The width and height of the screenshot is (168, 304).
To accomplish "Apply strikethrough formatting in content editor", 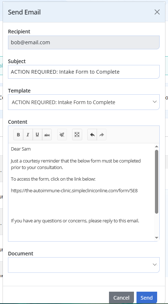I will [x=47, y=135].
